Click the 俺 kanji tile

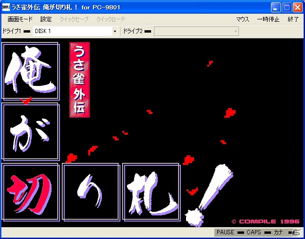(x=31, y=71)
